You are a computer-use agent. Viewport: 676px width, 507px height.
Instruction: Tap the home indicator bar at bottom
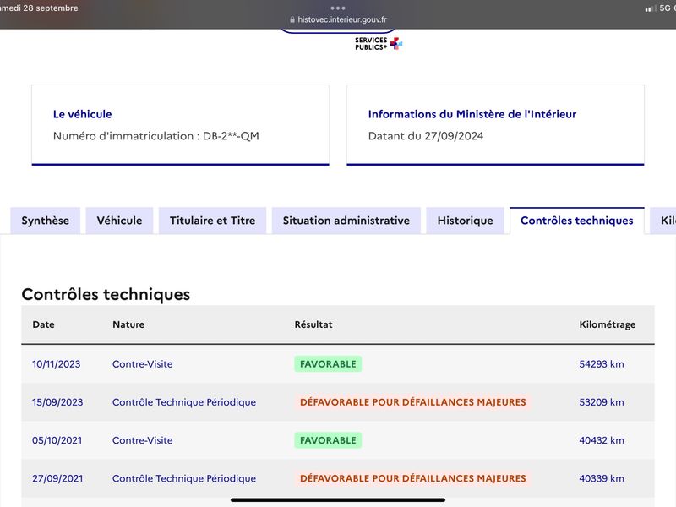point(338,500)
